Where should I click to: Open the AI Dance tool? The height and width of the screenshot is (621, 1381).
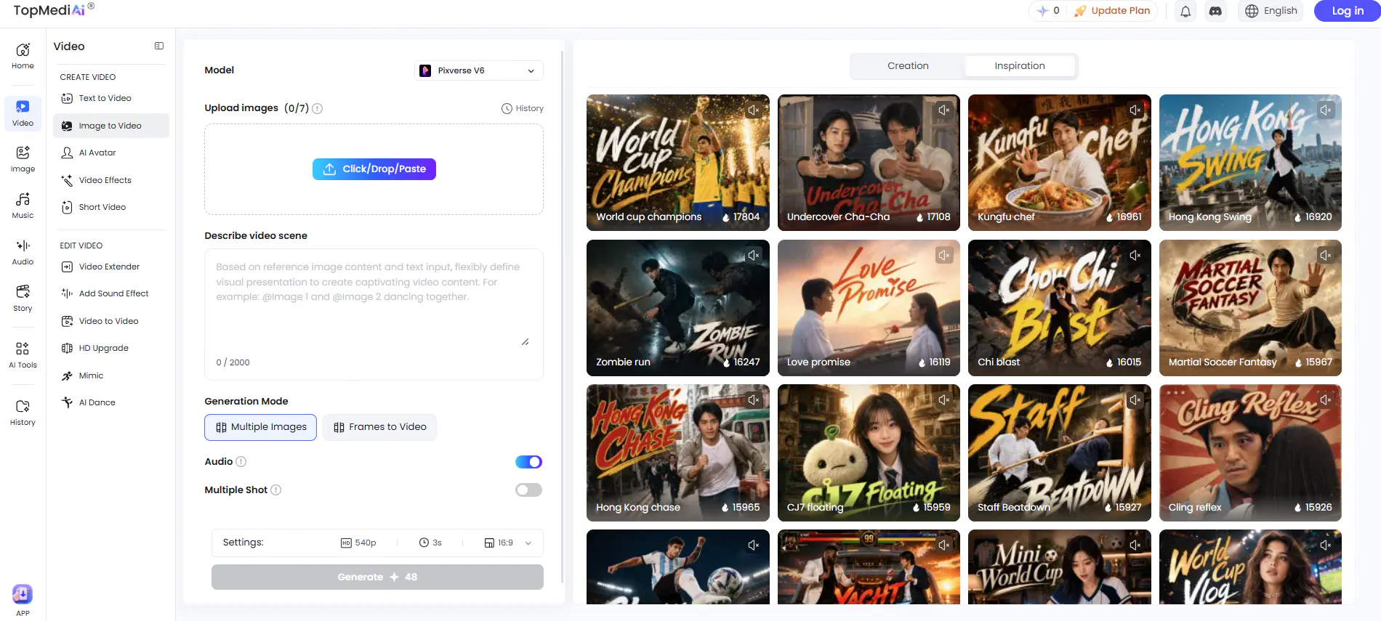tap(110, 403)
